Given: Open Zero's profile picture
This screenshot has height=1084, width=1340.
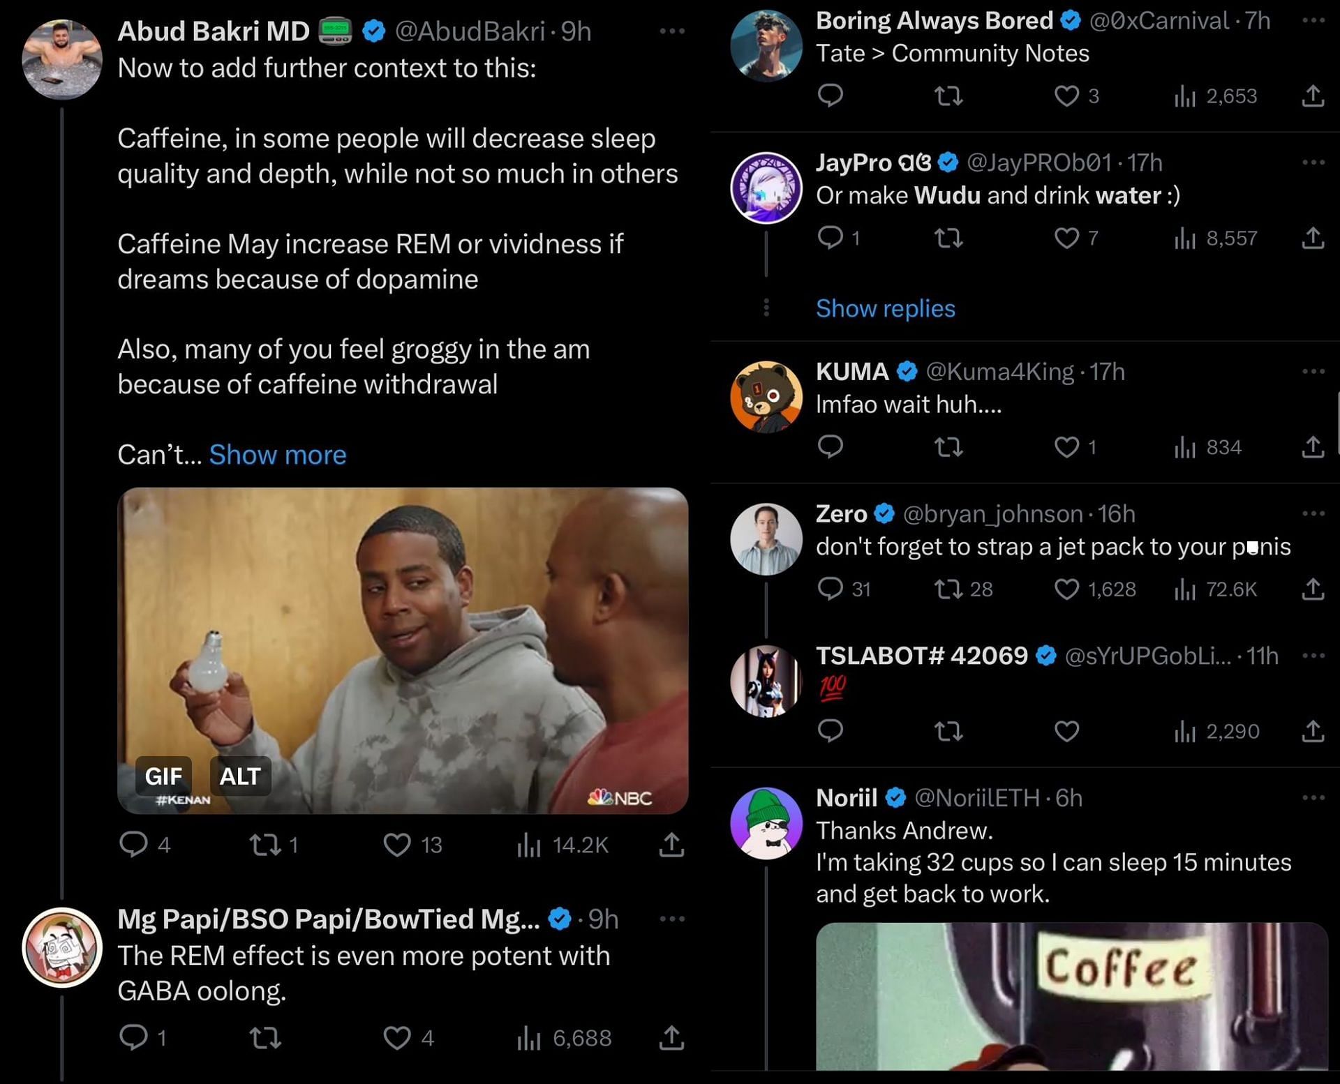Looking at the screenshot, I should click(x=766, y=539).
